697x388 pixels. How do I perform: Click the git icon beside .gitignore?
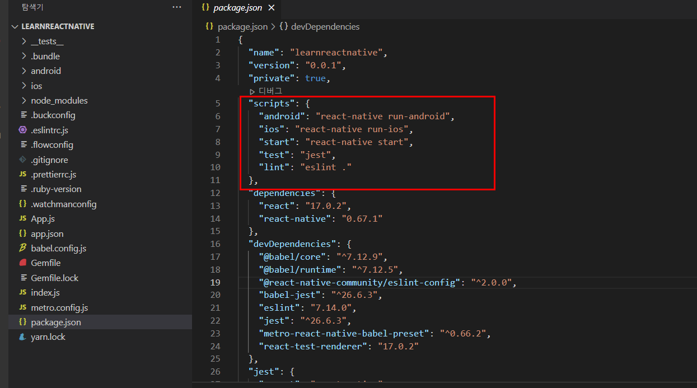(x=23, y=160)
